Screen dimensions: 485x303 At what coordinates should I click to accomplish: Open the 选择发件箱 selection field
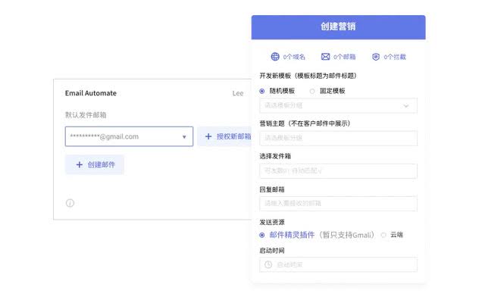(x=338, y=171)
